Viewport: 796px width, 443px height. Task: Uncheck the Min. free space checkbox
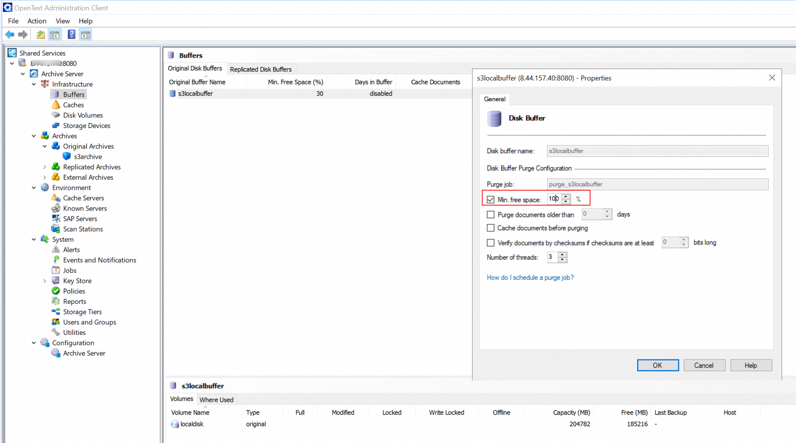click(491, 199)
